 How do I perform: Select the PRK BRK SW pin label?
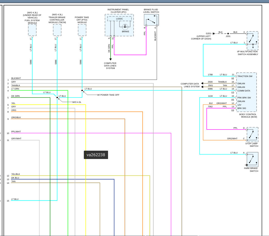coord(244,97)
